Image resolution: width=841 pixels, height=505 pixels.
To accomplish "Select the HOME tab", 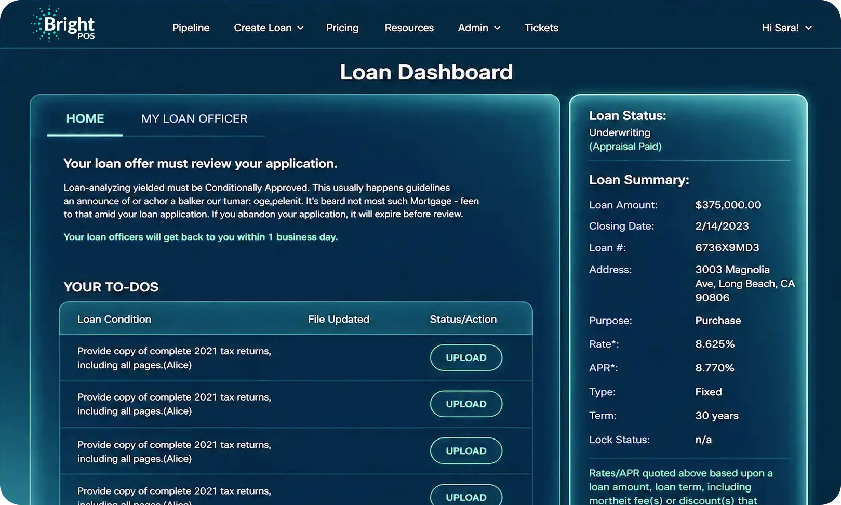I will [85, 118].
